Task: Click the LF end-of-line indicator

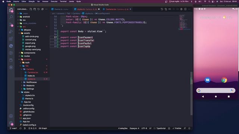Action: pos(150,128)
